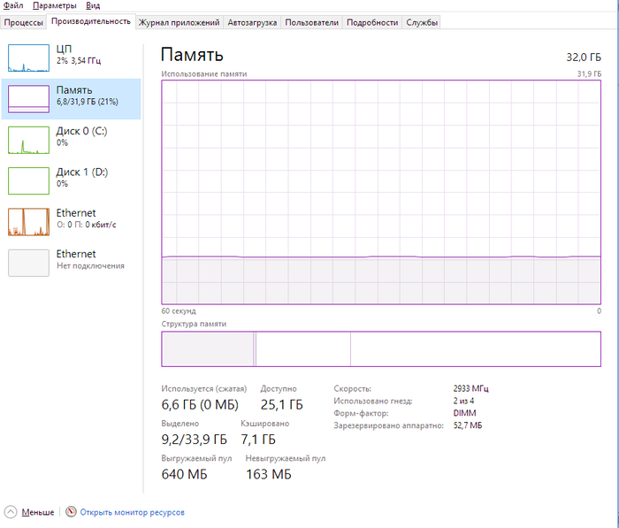The width and height of the screenshot is (619, 528).
Task: Switch to the Службы tab
Action: 423,22
